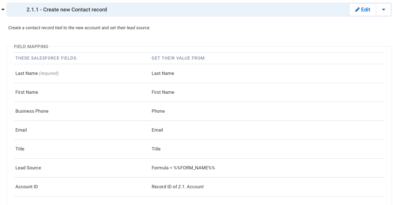Select the First Name Salesforce field row
393x205 pixels.
pos(199,92)
